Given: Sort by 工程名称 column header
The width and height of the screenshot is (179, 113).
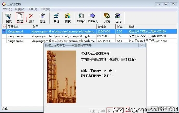Looking at the screenshot, I should tap(19, 27).
